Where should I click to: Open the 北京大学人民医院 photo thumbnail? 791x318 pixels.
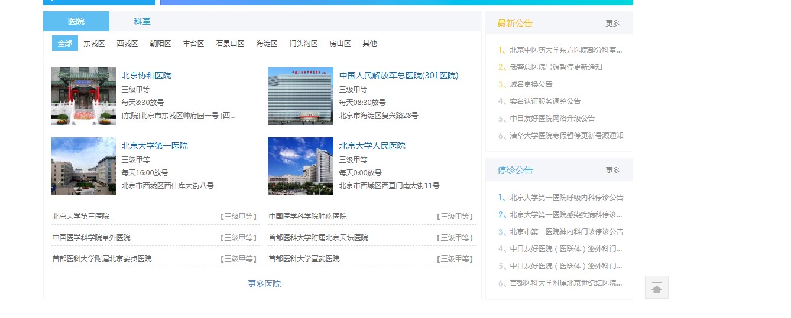coord(301,166)
